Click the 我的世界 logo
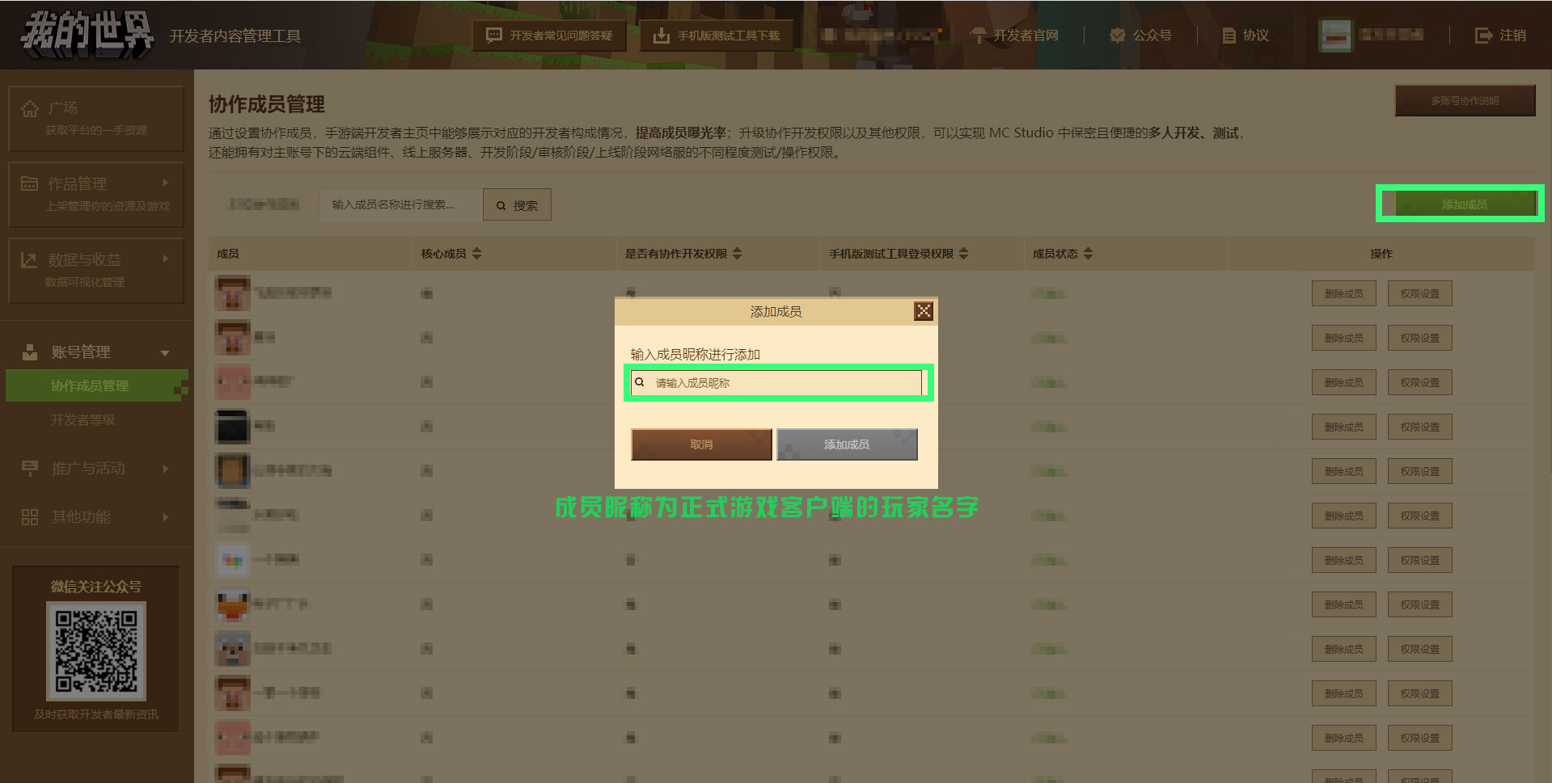This screenshot has height=783, width=1552. (87, 35)
